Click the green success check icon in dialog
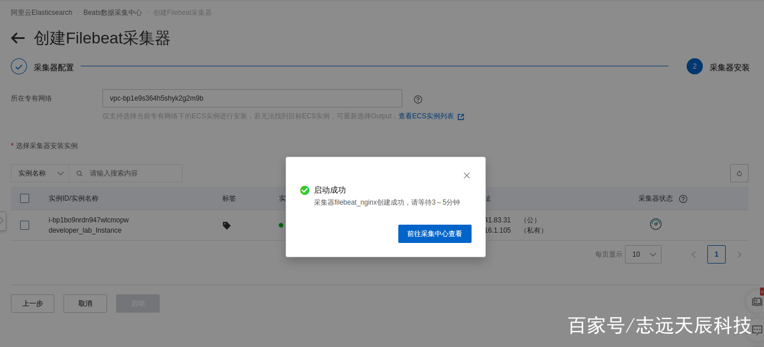The image size is (764, 347). (x=304, y=190)
